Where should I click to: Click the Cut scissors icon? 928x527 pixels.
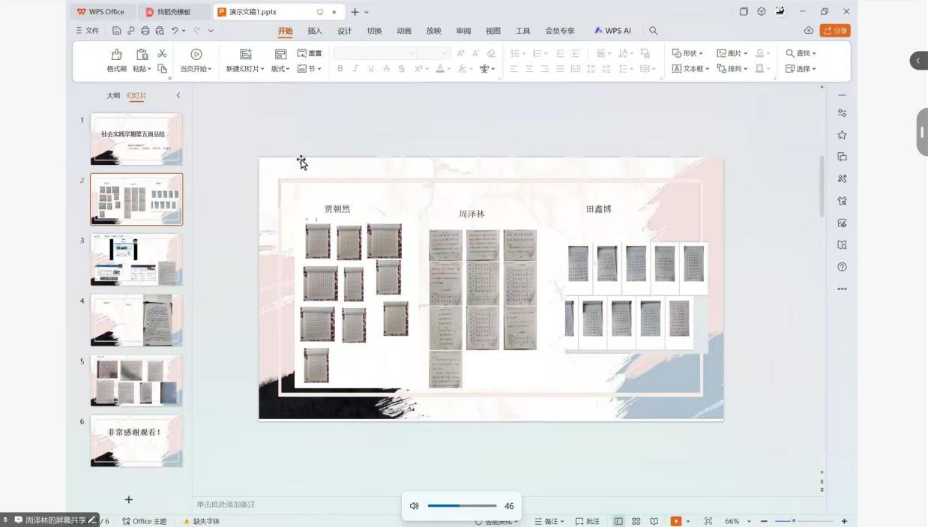click(162, 53)
